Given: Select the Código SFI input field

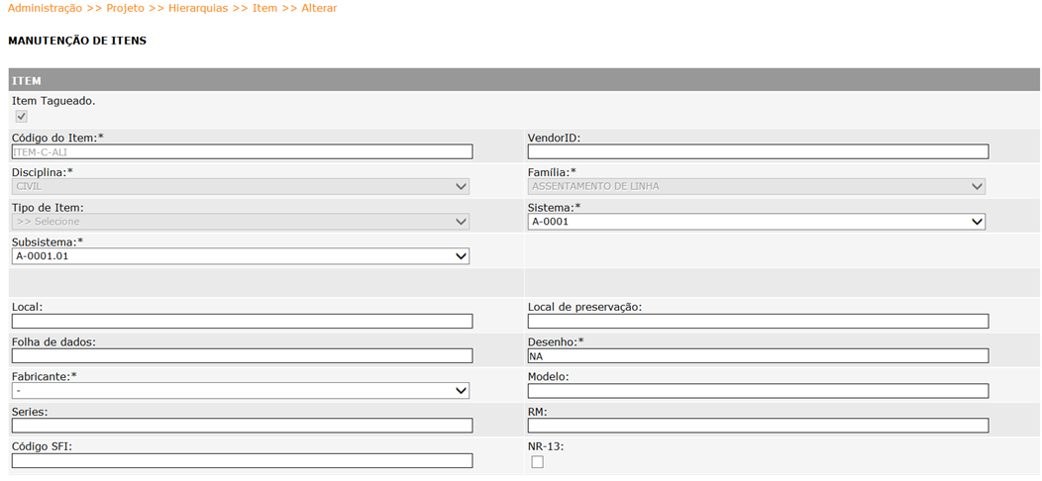Looking at the screenshot, I should coord(243,460).
